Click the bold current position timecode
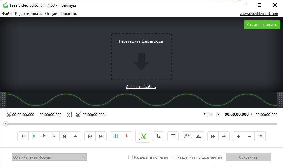Image resolution: width=283 pixels, height=167 pixels. pyautogui.click(x=237, y=114)
